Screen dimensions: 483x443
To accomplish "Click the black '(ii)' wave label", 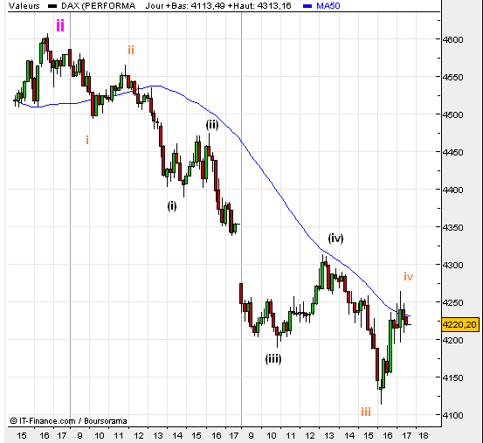I will click(212, 125).
